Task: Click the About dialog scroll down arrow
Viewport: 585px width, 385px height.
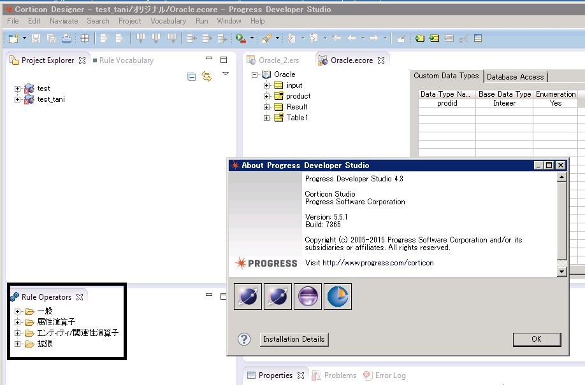Action: pyautogui.click(x=561, y=272)
